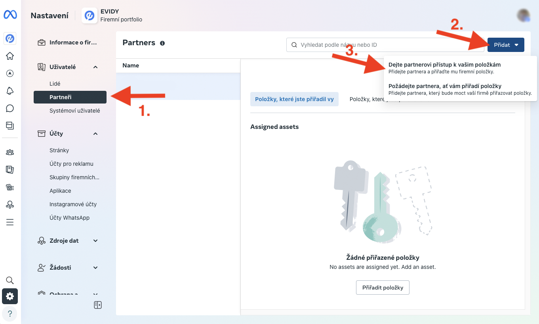Open the settings gear icon
Viewport: 539px width, 324px height.
[x=10, y=296]
